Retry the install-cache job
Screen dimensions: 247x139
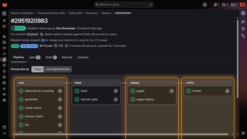pos(60,108)
